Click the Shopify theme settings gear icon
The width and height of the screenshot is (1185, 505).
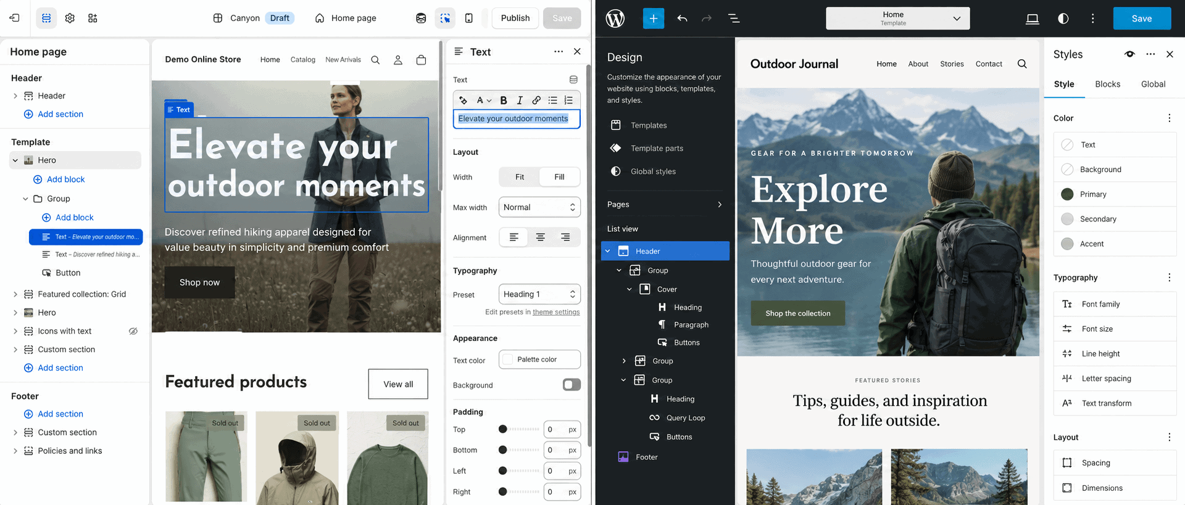(70, 18)
